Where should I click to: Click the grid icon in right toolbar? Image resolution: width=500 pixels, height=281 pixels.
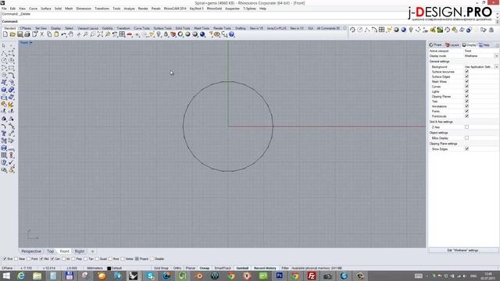tap(381, 30)
